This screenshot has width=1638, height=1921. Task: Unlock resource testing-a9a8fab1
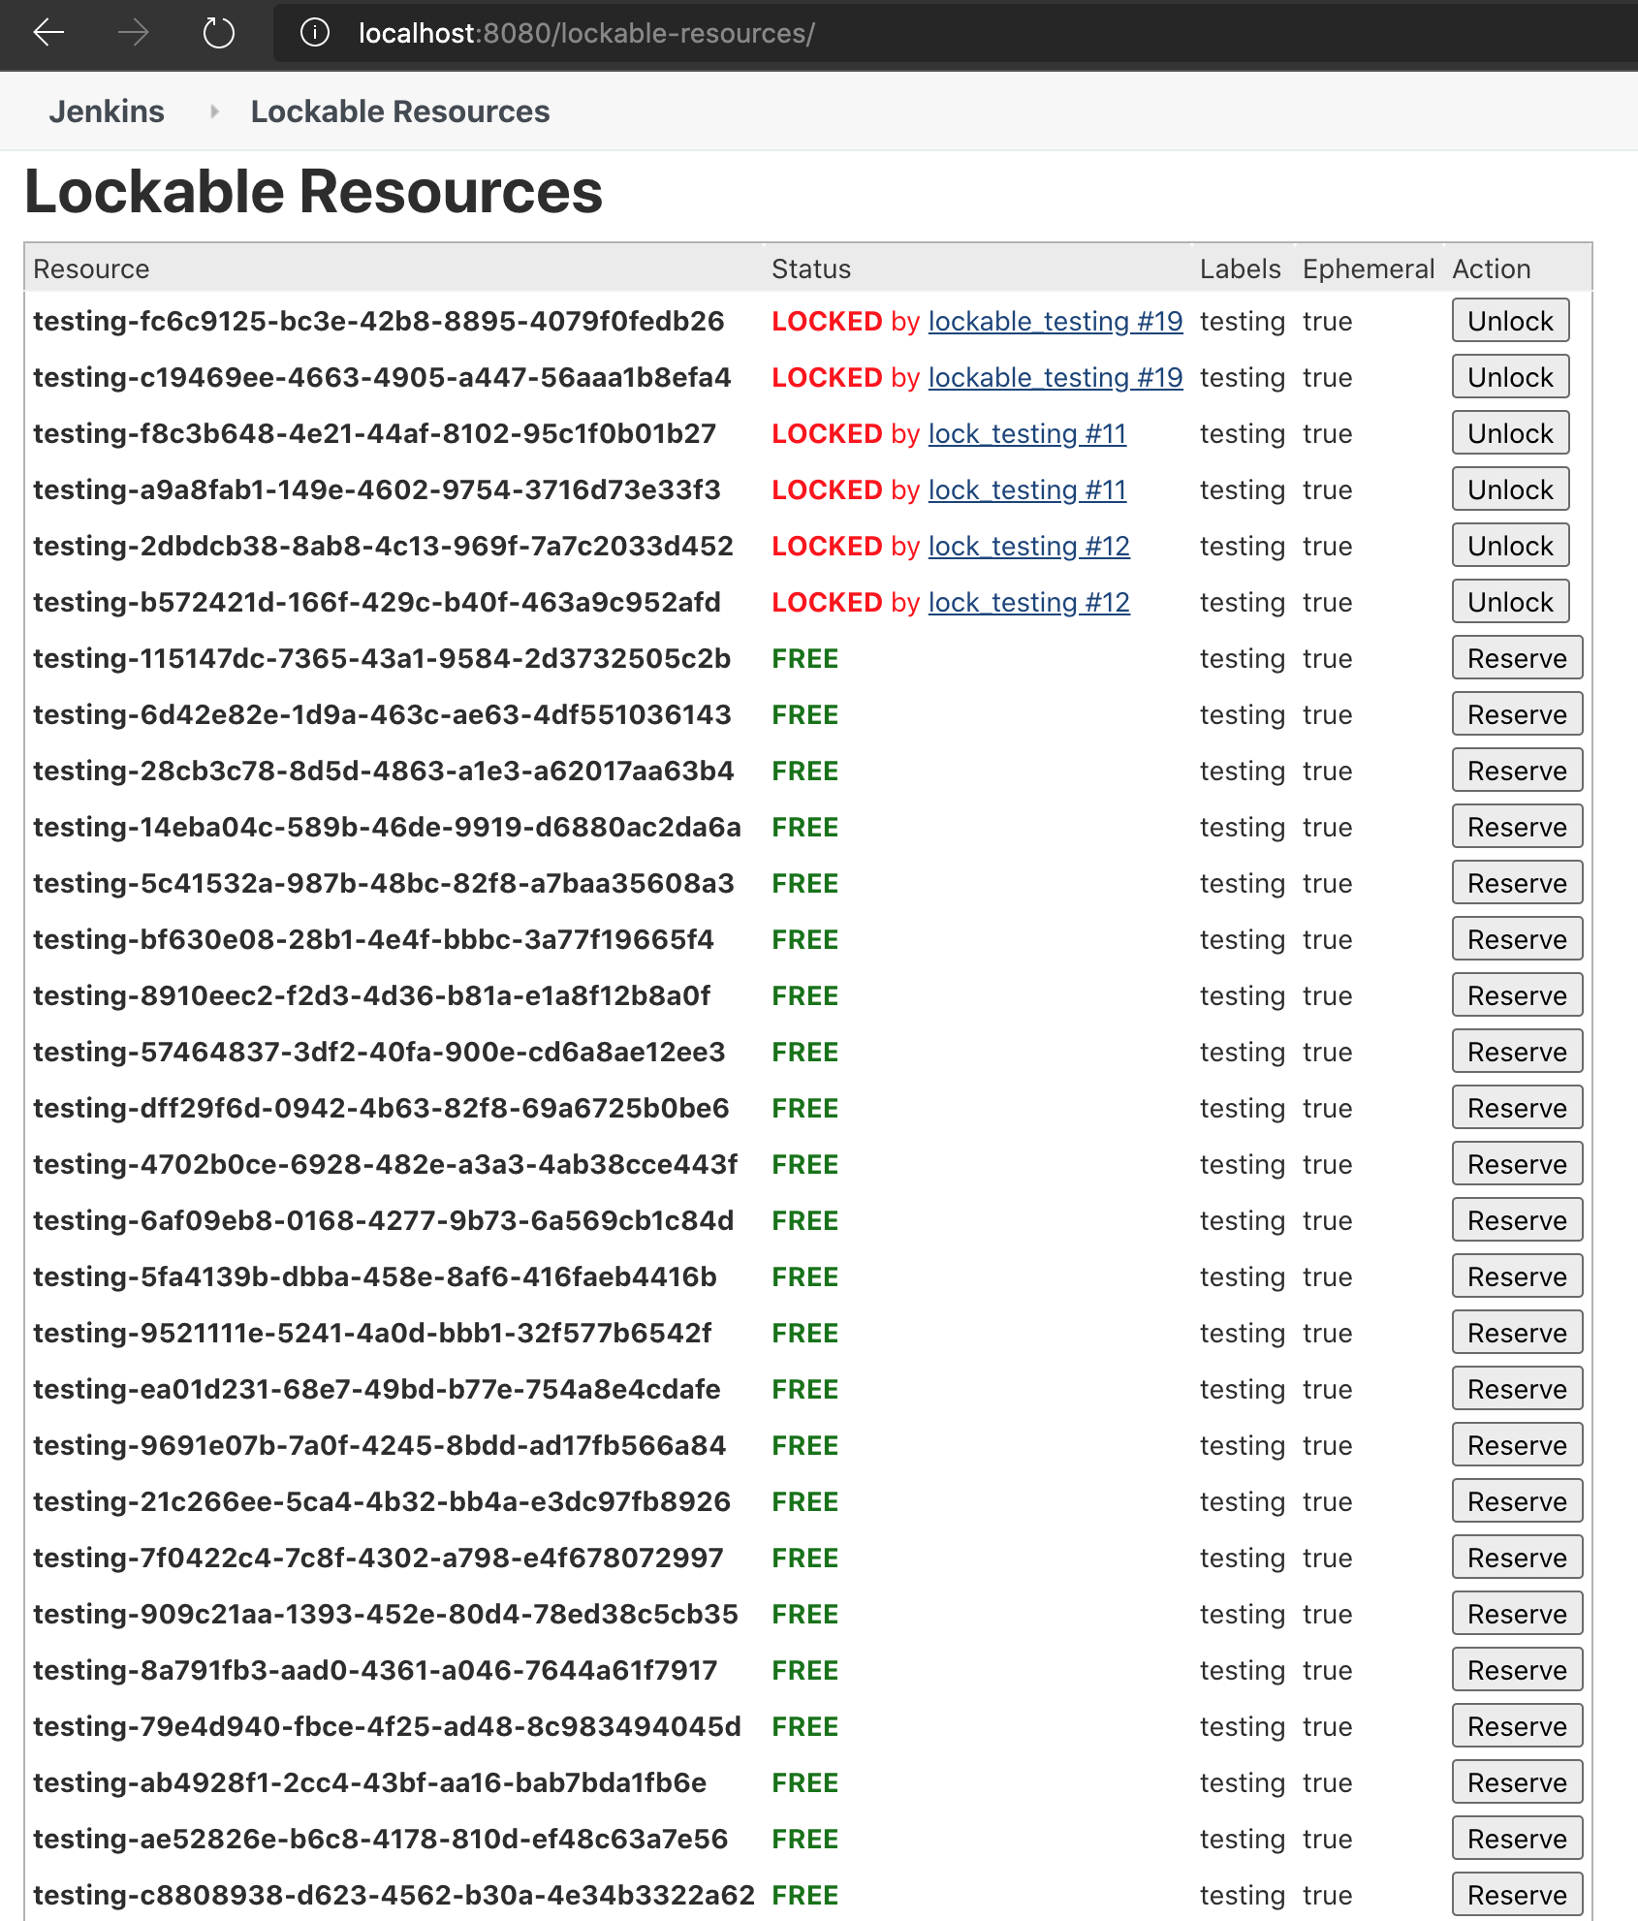pyautogui.click(x=1510, y=489)
